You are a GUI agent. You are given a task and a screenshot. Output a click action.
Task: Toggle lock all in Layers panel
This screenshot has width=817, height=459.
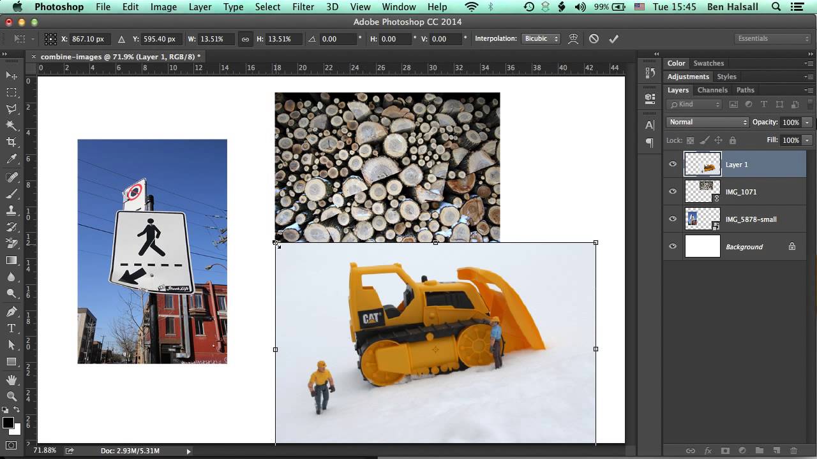point(733,140)
